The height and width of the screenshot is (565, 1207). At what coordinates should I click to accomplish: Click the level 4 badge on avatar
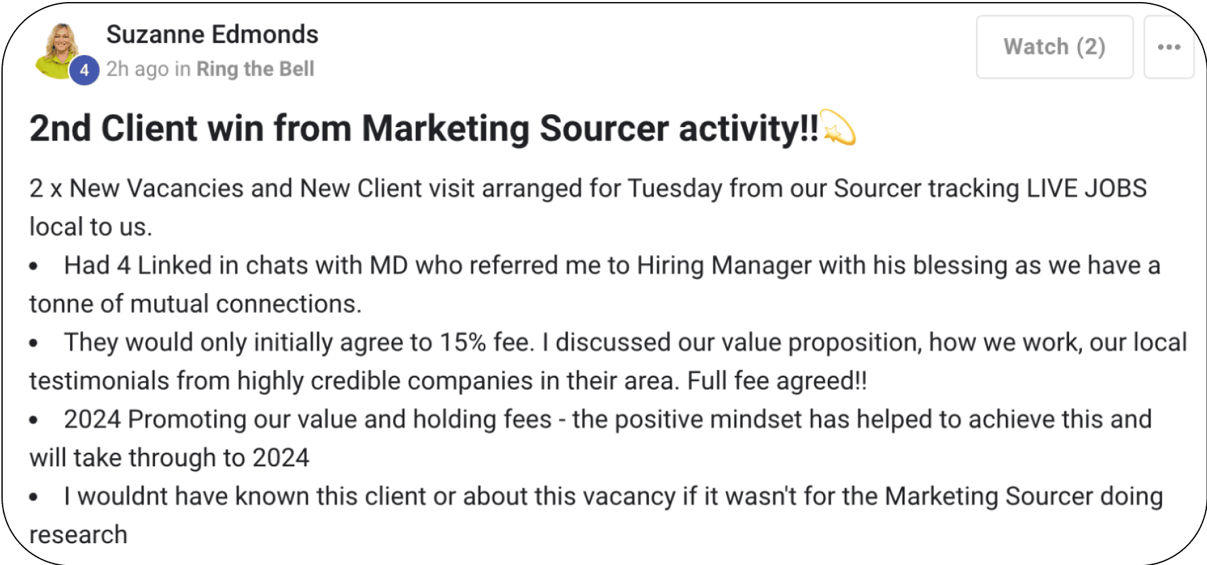pos(84,70)
